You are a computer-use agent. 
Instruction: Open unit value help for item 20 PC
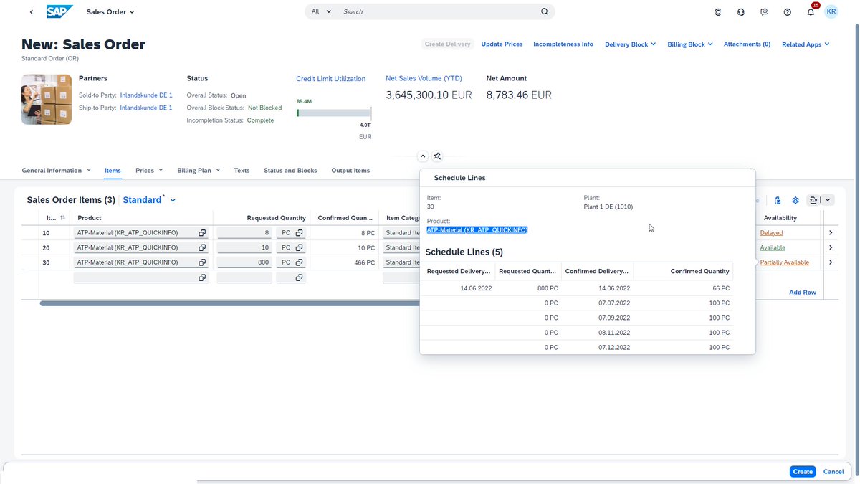click(299, 247)
